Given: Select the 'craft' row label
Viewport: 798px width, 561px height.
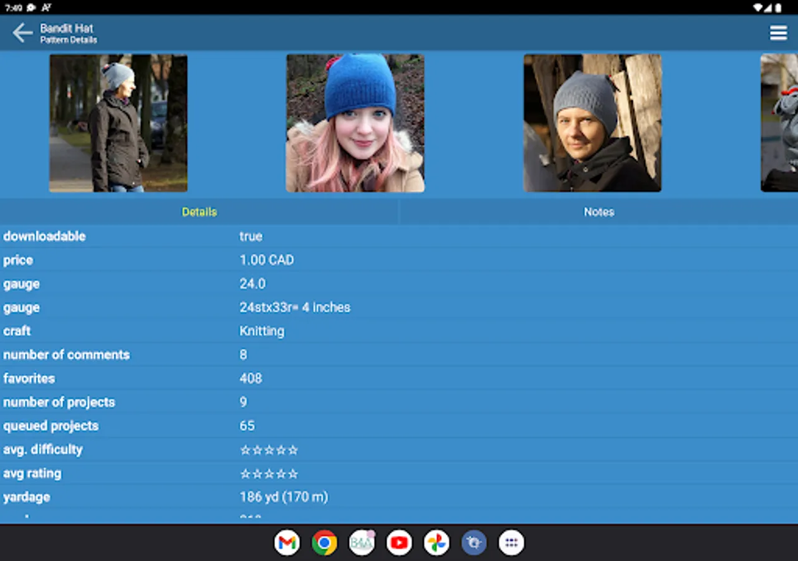Looking at the screenshot, I should coord(17,331).
